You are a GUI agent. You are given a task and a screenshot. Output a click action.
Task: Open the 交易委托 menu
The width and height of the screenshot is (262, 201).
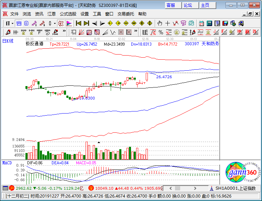click(x=125, y=14)
